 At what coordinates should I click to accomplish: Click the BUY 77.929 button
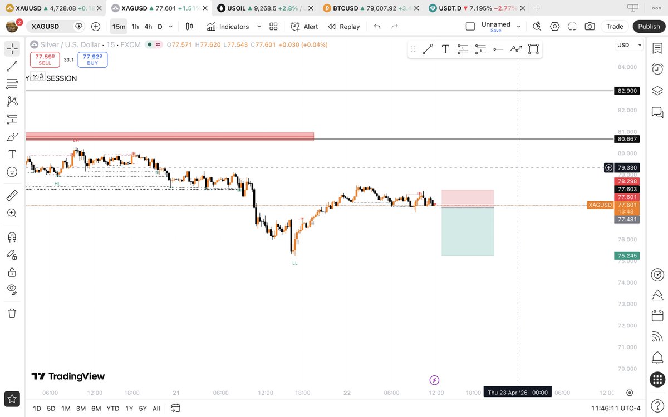pos(92,59)
